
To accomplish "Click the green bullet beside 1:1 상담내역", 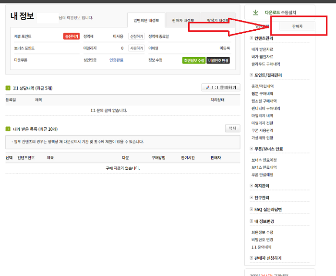I will pos(8,88).
